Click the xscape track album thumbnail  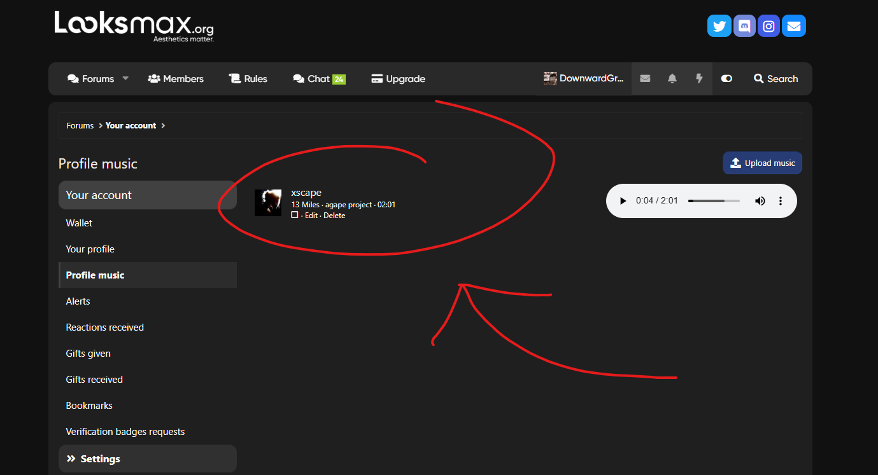pos(268,203)
